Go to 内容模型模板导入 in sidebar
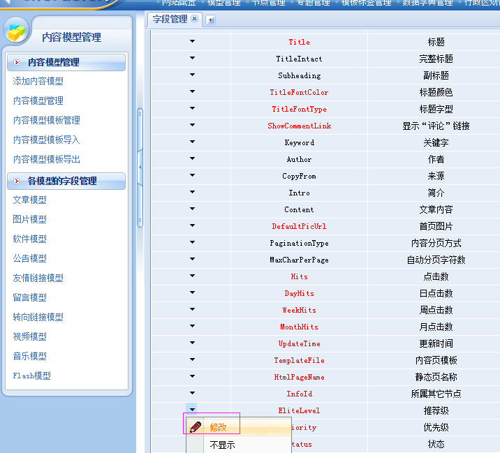Viewport: 500px width, 453px height. click(x=46, y=140)
